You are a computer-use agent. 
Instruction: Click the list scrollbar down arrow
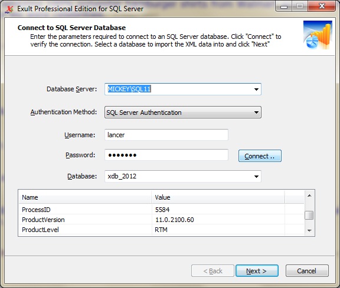(309, 230)
